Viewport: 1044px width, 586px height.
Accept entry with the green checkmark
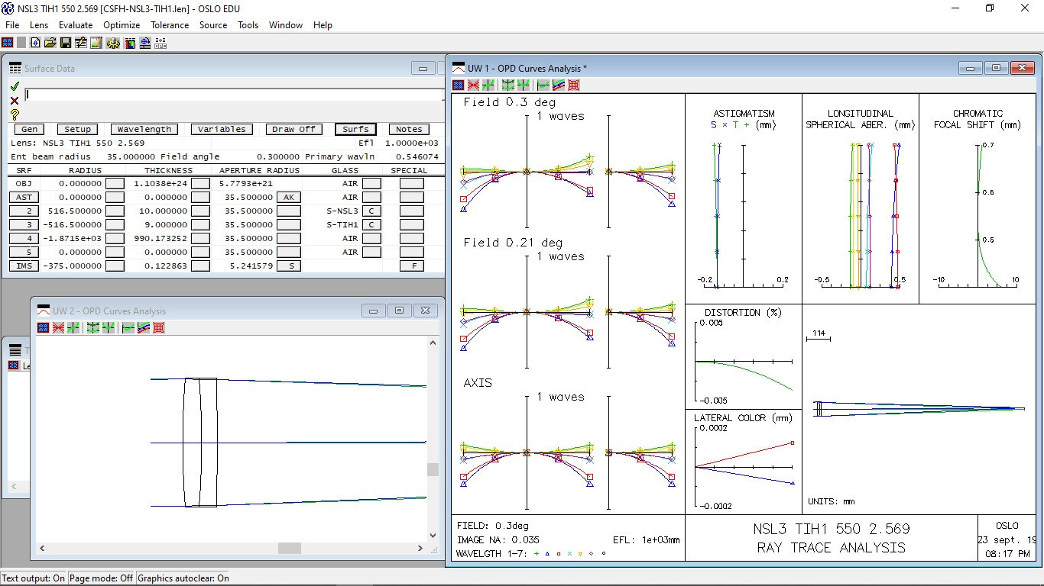click(x=15, y=85)
